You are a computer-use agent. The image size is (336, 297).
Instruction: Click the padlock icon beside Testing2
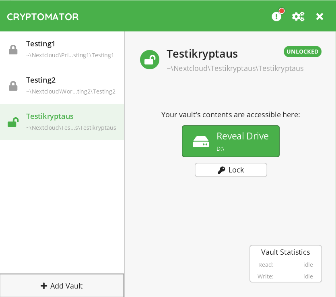pos(13,86)
